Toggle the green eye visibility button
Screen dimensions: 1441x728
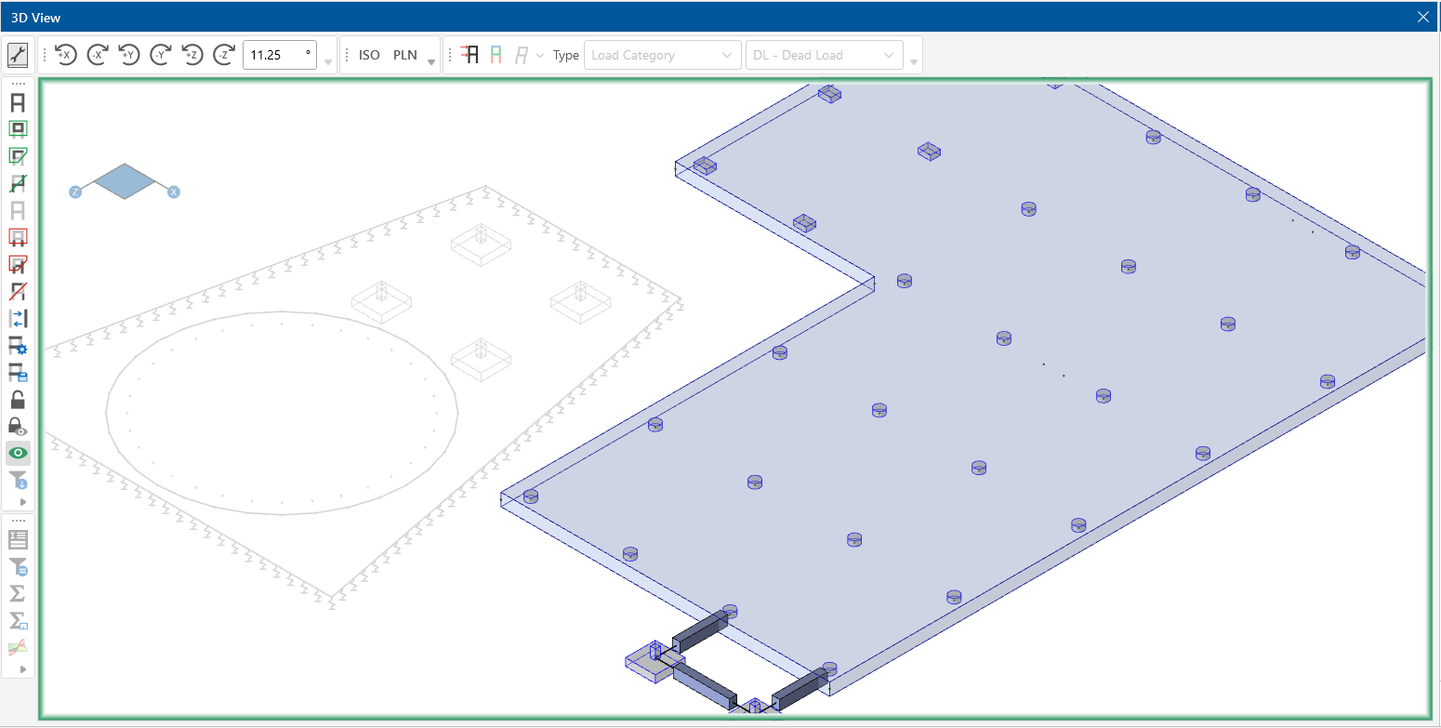click(18, 454)
